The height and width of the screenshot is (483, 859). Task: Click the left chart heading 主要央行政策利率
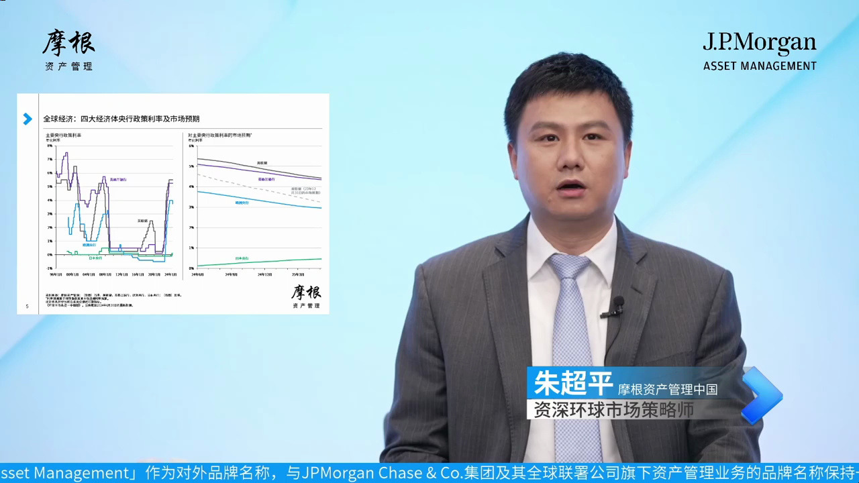point(64,136)
